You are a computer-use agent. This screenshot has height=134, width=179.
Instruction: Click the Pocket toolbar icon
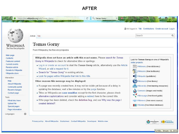click(x=141, y=18)
